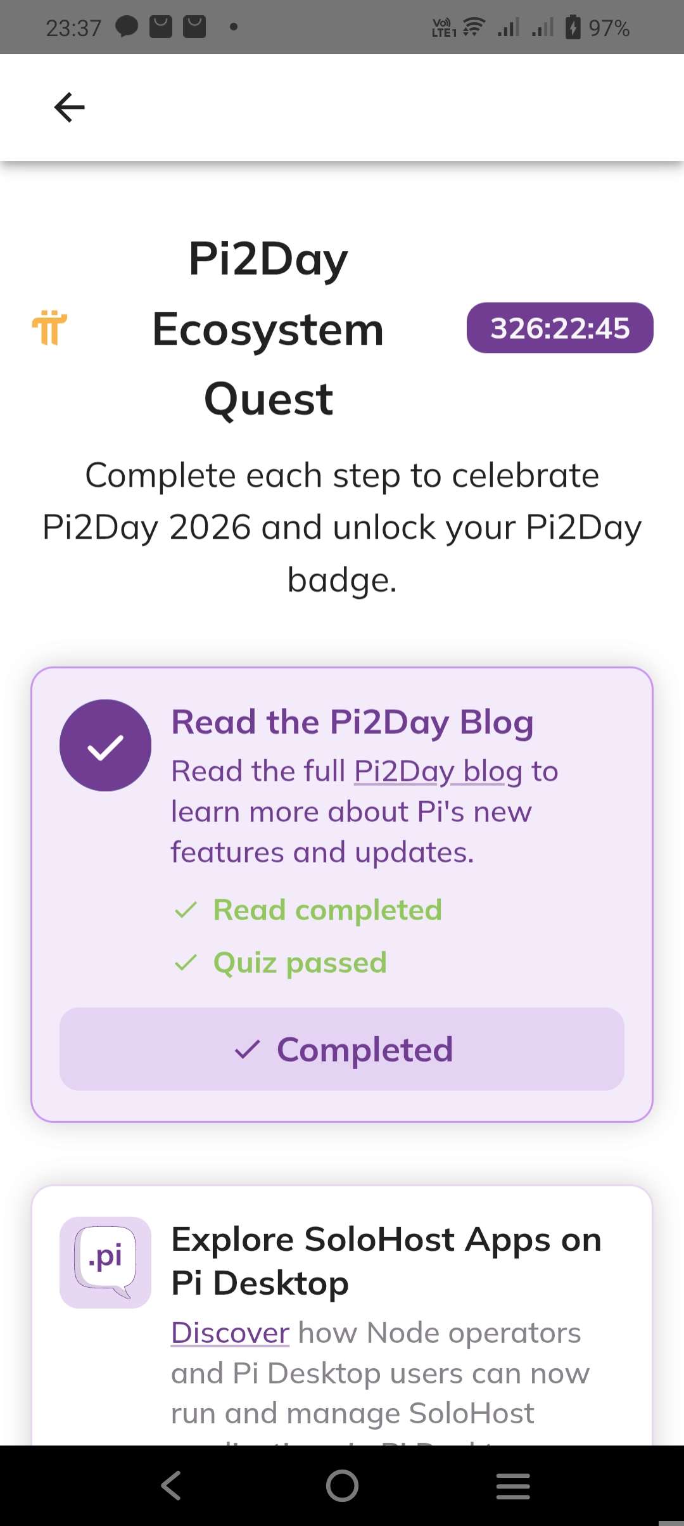Tap the battery icon in status bar

coord(573,27)
